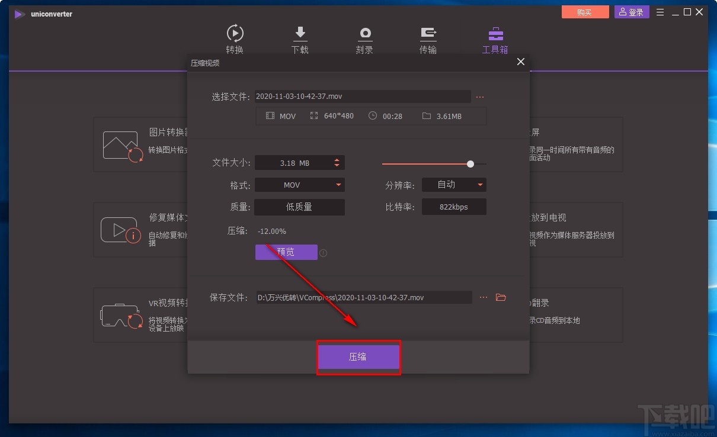Select the 下载 download feature
Image resolution: width=717 pixels, height=437 pixels.
[x=300, y=38]
